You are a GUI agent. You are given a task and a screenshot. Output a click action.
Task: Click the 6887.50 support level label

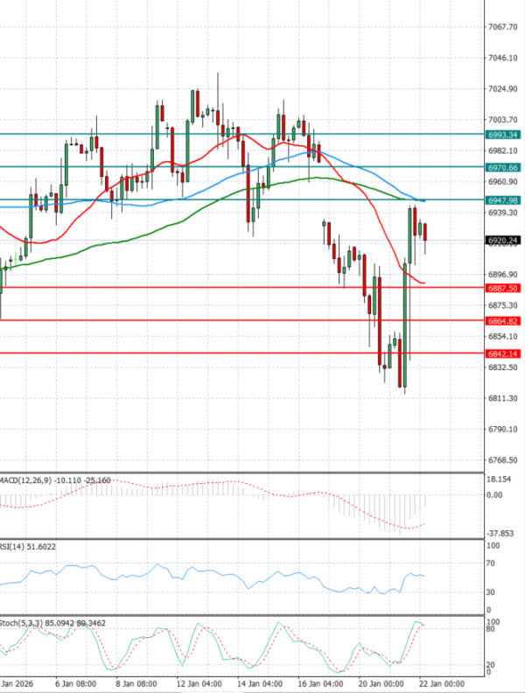click(502, 288)
